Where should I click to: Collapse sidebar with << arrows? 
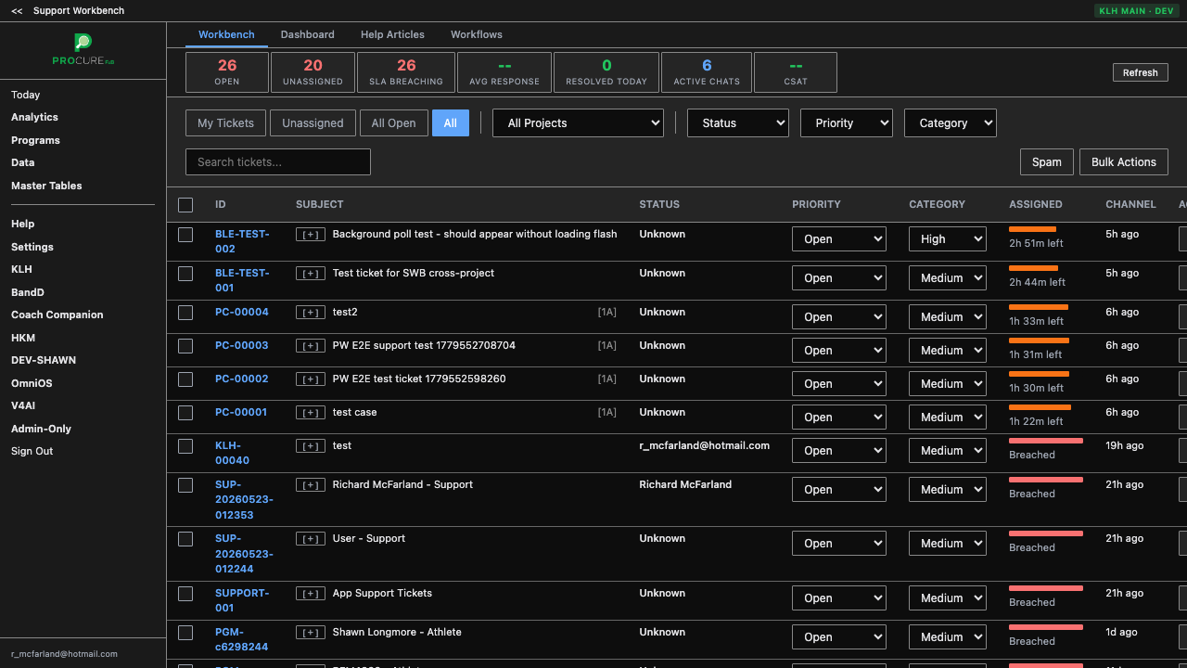17,11
